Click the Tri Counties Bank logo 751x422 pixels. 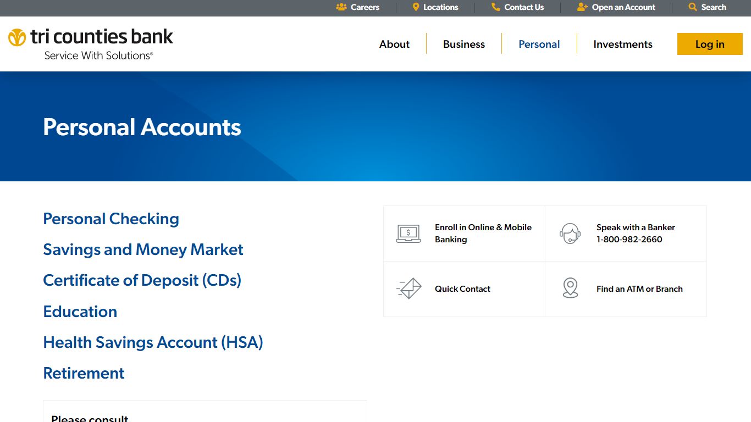coord(91,44)
